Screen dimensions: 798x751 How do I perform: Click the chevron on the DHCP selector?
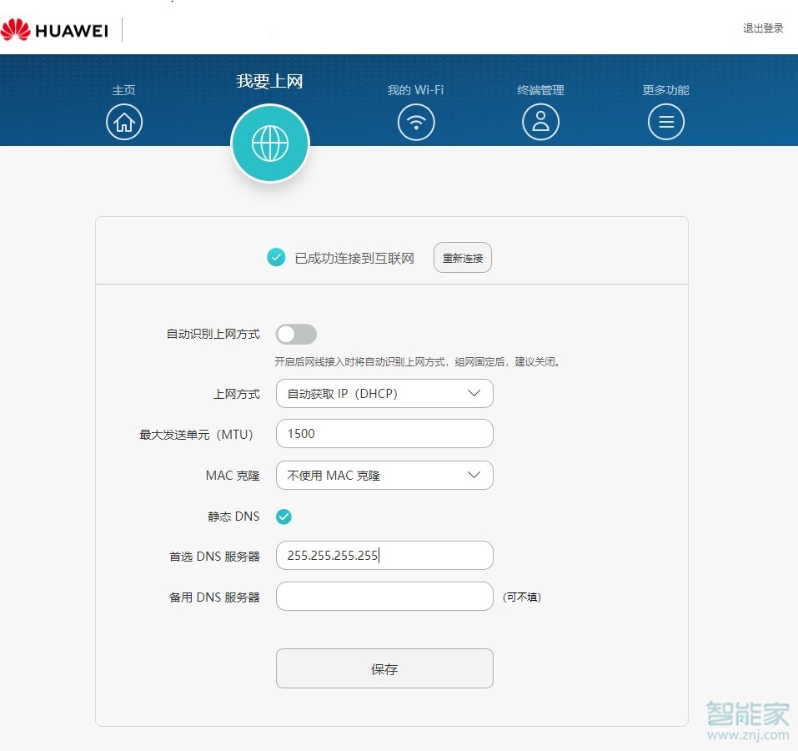pyautogui.click(x=474, y=393)
